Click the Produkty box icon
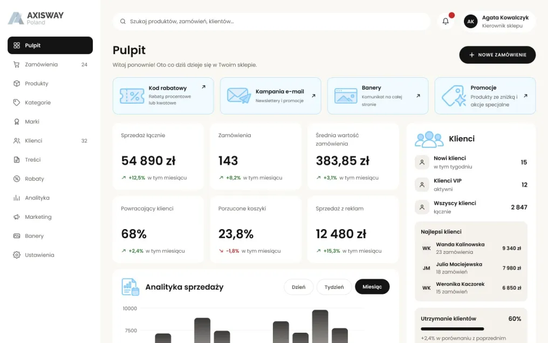 click(16, 83)
